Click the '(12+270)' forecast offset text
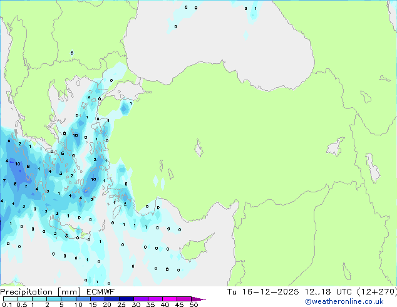397x307 pixels. (377, 292)
